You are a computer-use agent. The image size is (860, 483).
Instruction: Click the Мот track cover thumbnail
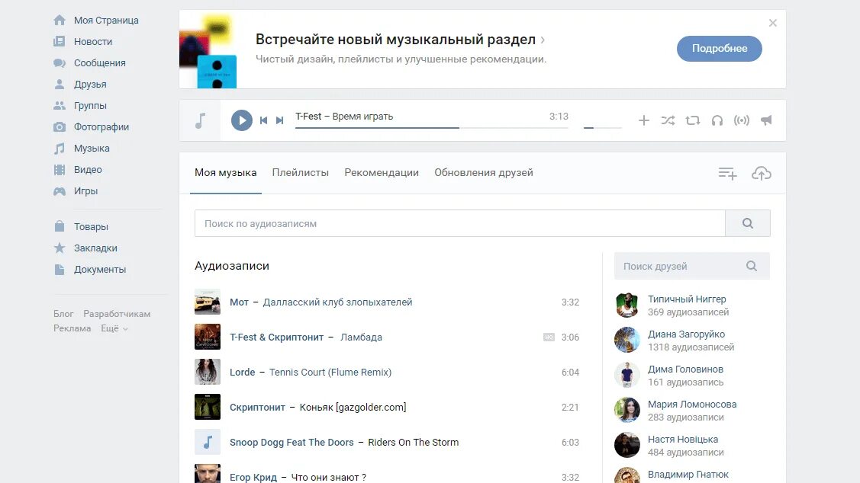[x=208, y=302]
